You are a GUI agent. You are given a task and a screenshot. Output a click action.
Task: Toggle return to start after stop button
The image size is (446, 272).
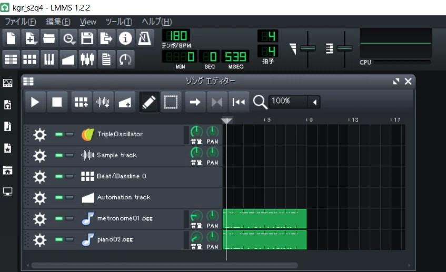pos(239,102)
